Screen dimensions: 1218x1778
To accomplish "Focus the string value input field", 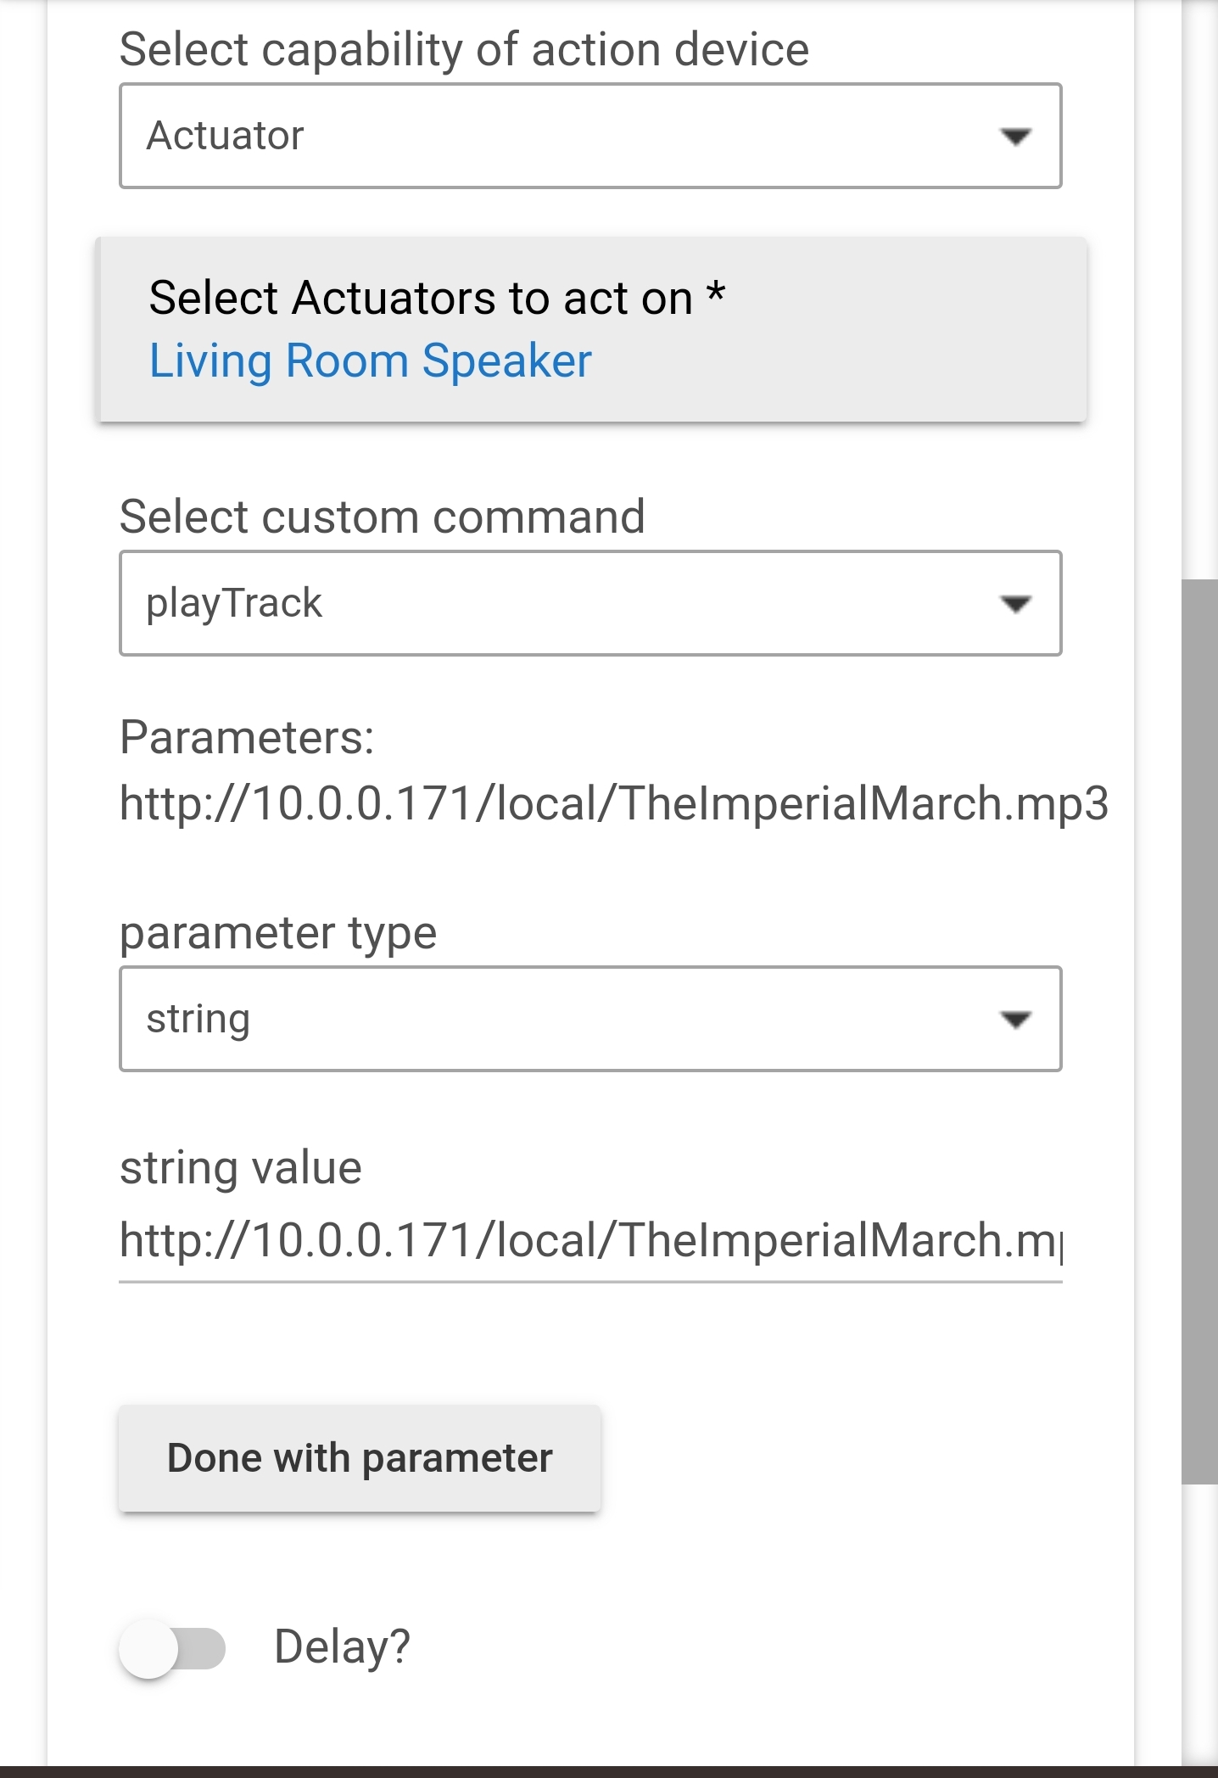I will [x=590, y=1241].
